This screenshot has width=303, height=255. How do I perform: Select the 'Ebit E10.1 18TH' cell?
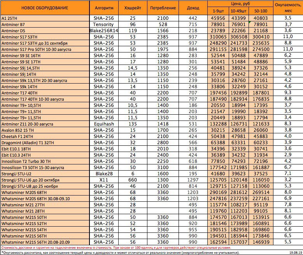[45, 149]
